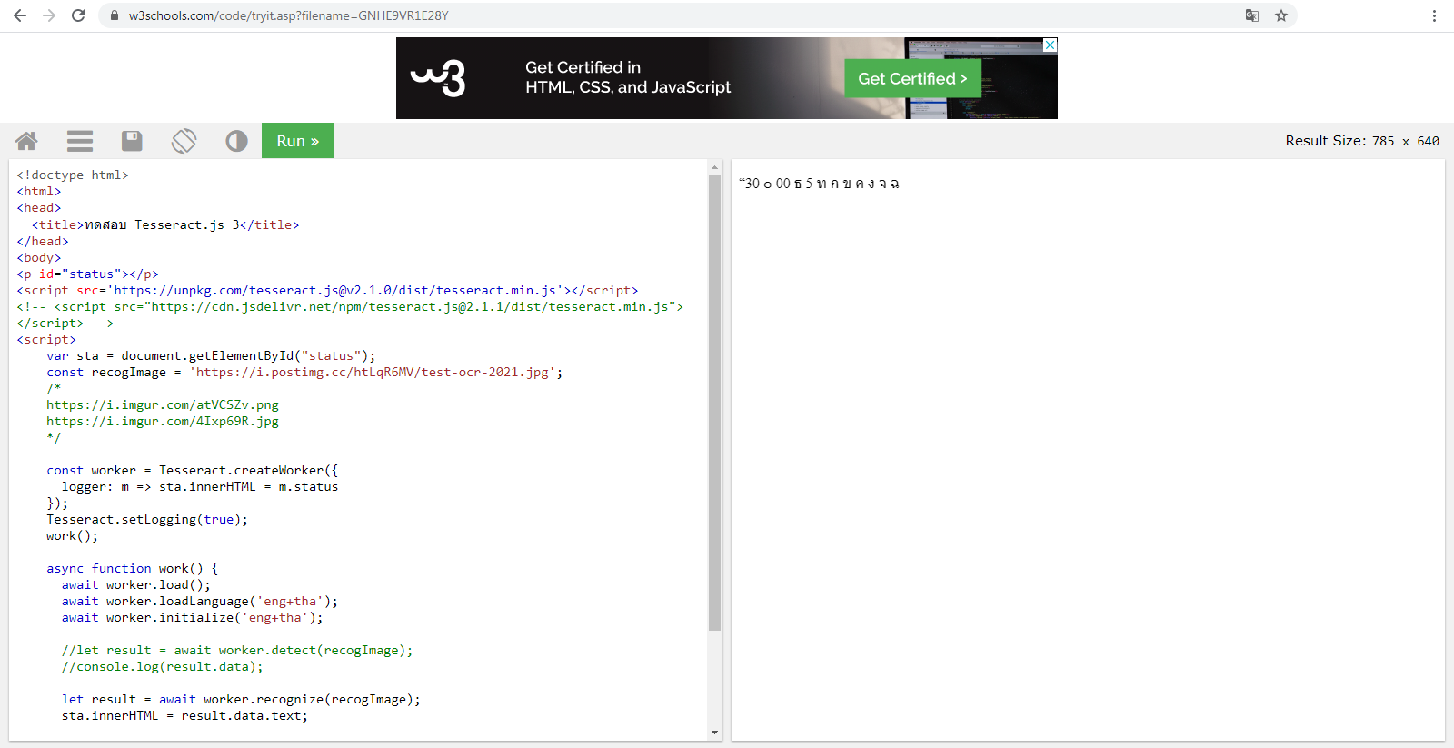This screenshot has width=1454, height=748.
Task: Save the code with the floppy disk icon
Action: point(132,141)
